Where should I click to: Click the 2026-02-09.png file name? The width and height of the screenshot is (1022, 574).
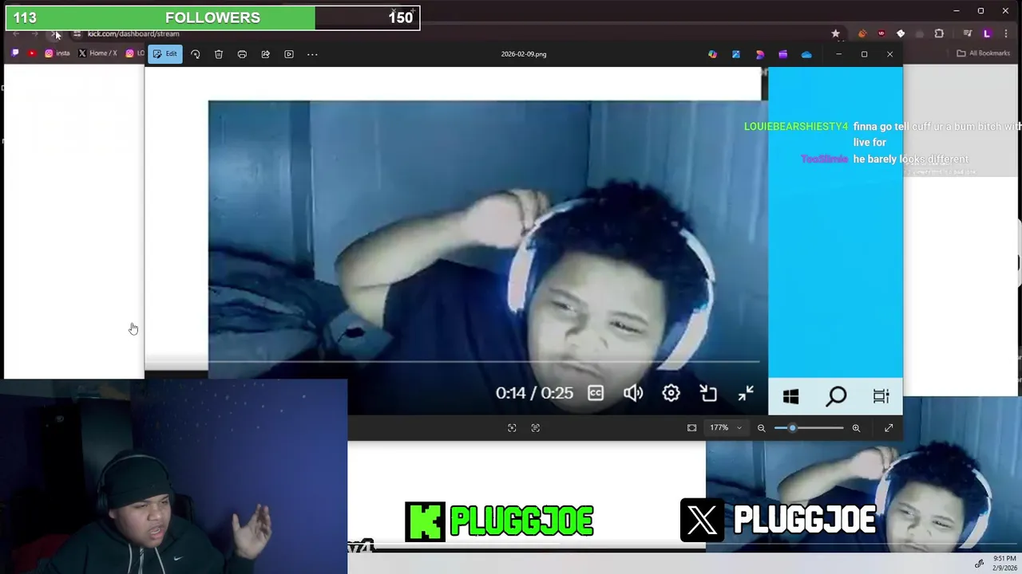tap(524, 54)
